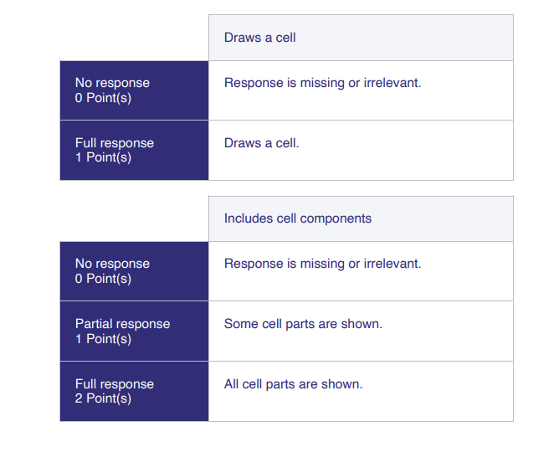Click 'No response' label in the first table

click(112, 83)
